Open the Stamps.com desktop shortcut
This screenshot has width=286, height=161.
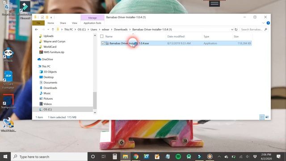click(x=8, y=102)
